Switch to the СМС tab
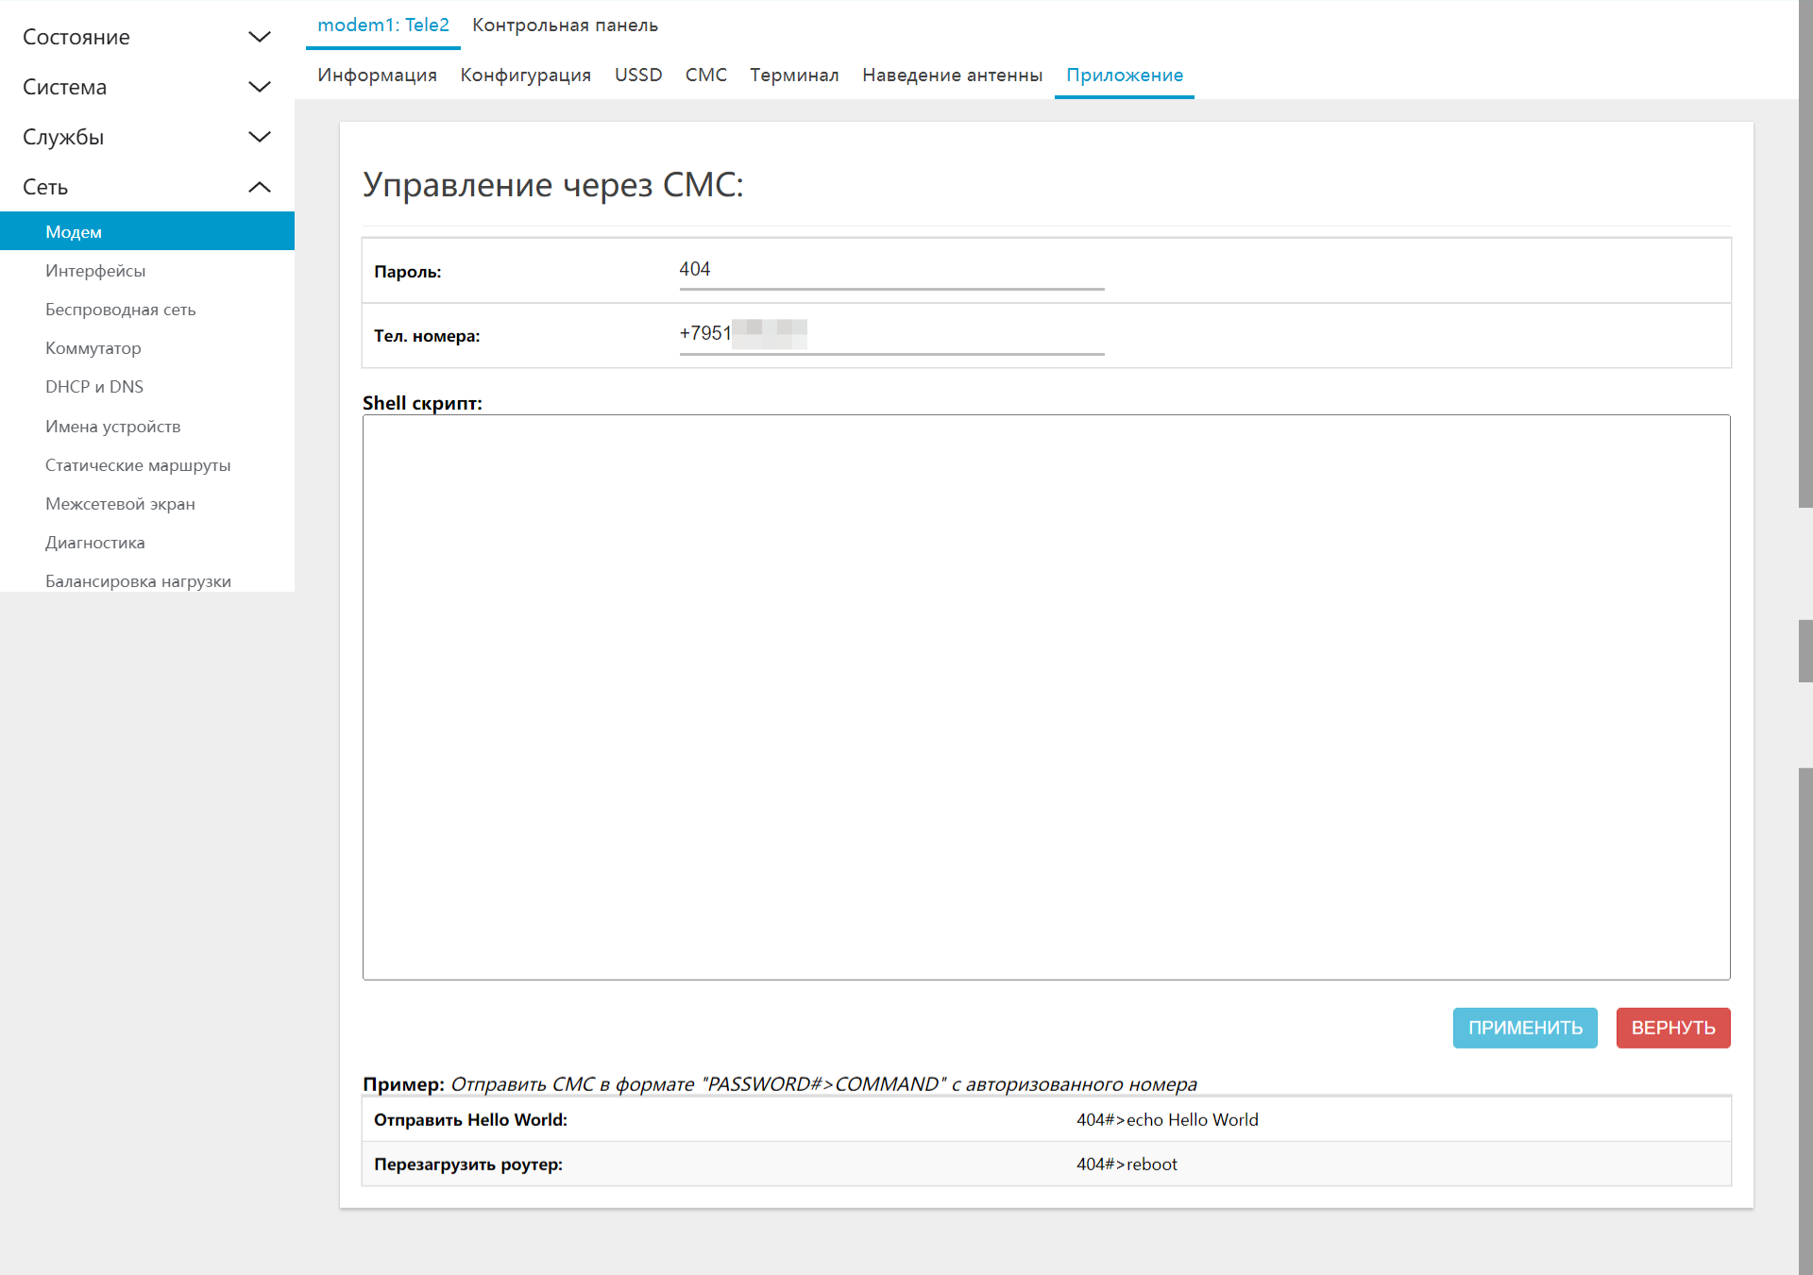This screenshot has width=1813, height=1275. pyautogui.click(x=706, y=75)
